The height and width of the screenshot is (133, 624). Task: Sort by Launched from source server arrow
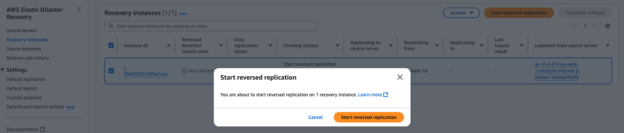[607, 46]
